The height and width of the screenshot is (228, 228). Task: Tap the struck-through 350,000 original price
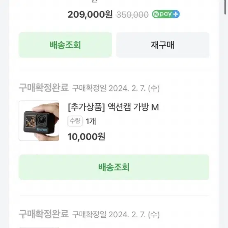click(x=133, y=15)
